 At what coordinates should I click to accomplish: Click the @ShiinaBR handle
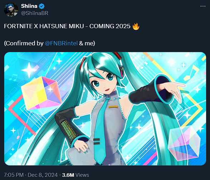(x=35, y=13)
